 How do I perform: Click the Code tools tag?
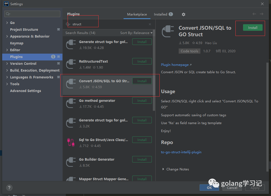point(190,51)
